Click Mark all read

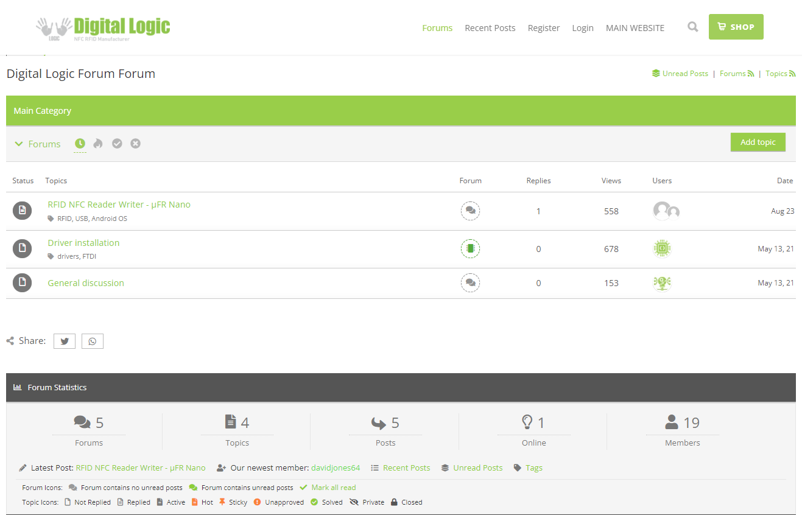[x=333, y=488]
